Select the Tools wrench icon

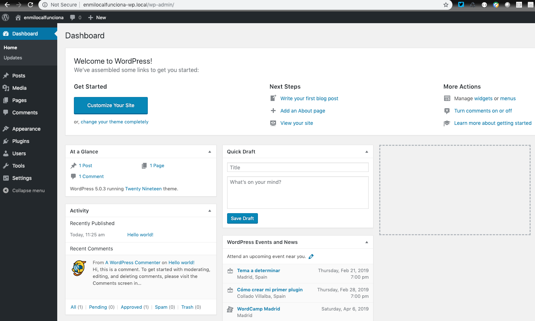[6, 166]
